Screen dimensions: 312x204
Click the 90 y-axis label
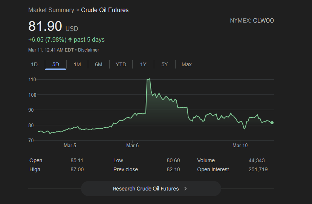(x=31, y=110)
